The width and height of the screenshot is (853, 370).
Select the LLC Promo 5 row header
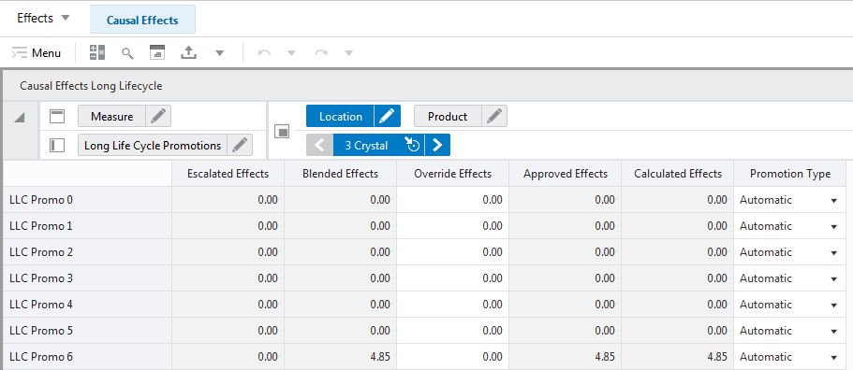coord(87,330)
